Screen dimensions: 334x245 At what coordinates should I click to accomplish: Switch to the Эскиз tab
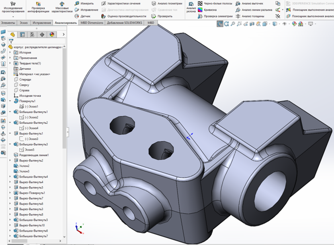pos(23,23)
